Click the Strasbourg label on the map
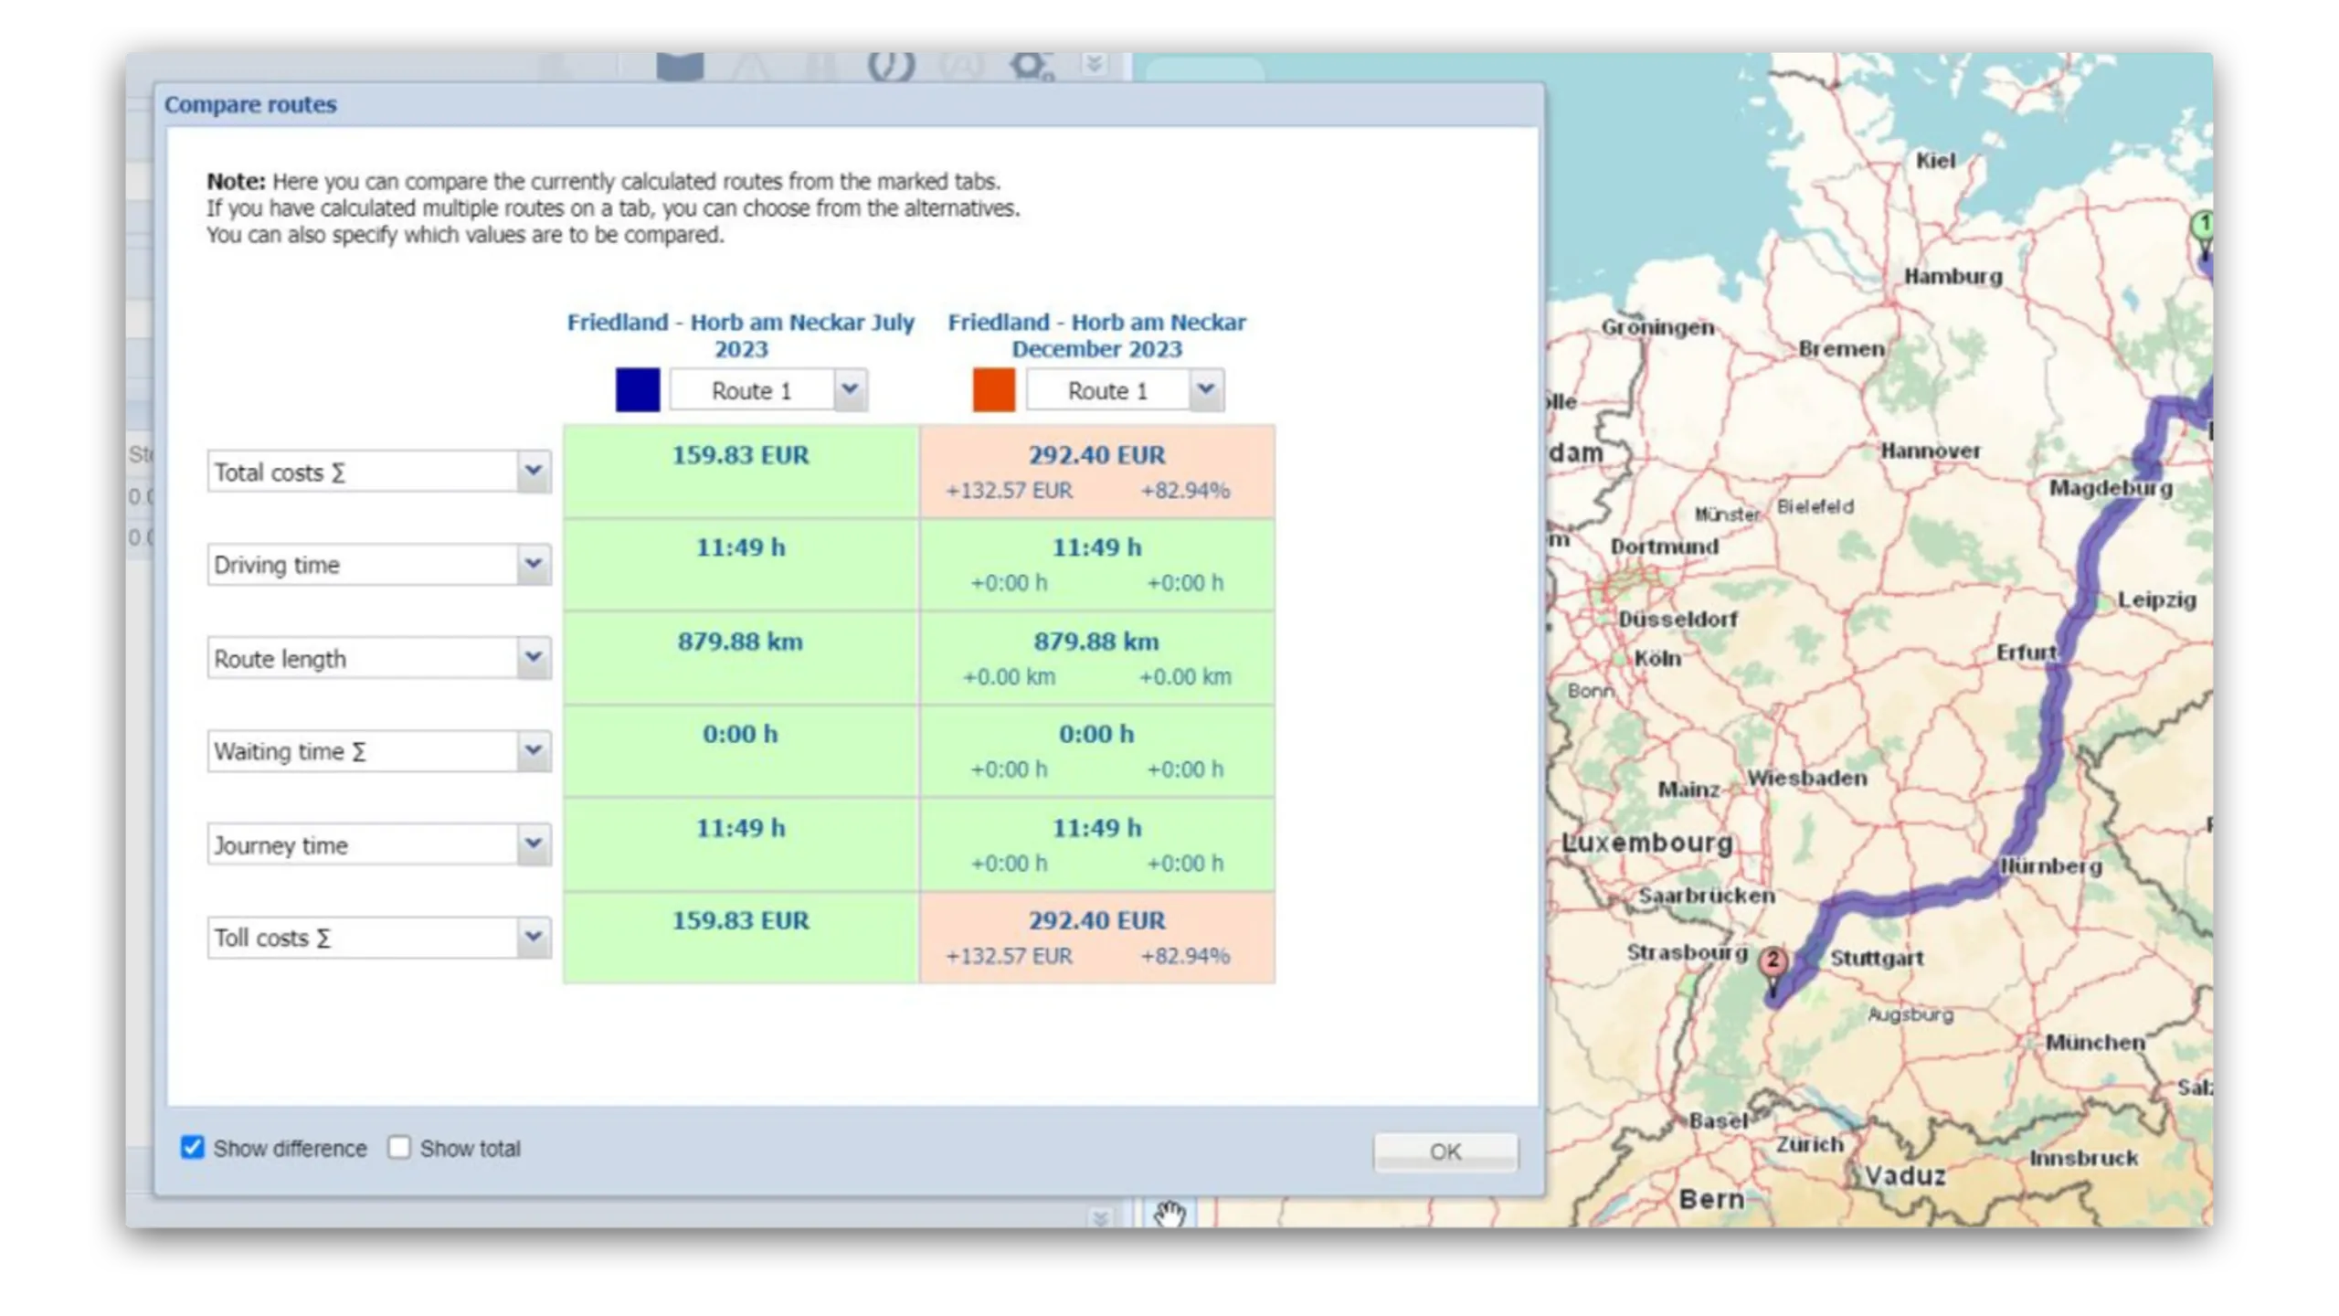Screen dimensions: 2339x1316 coord(1687,952)
